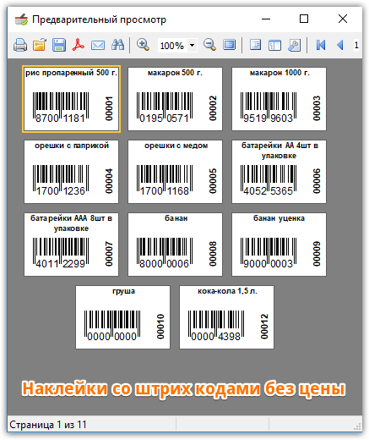Minimize the preview window
This screenshot has width=369, height=440.
(266, 19)
